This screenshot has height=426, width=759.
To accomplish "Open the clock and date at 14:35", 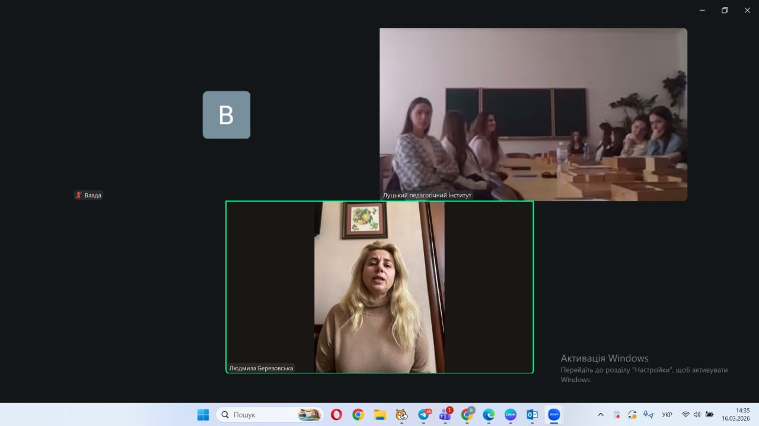I will pyautogui.click(x=736, y=414).
